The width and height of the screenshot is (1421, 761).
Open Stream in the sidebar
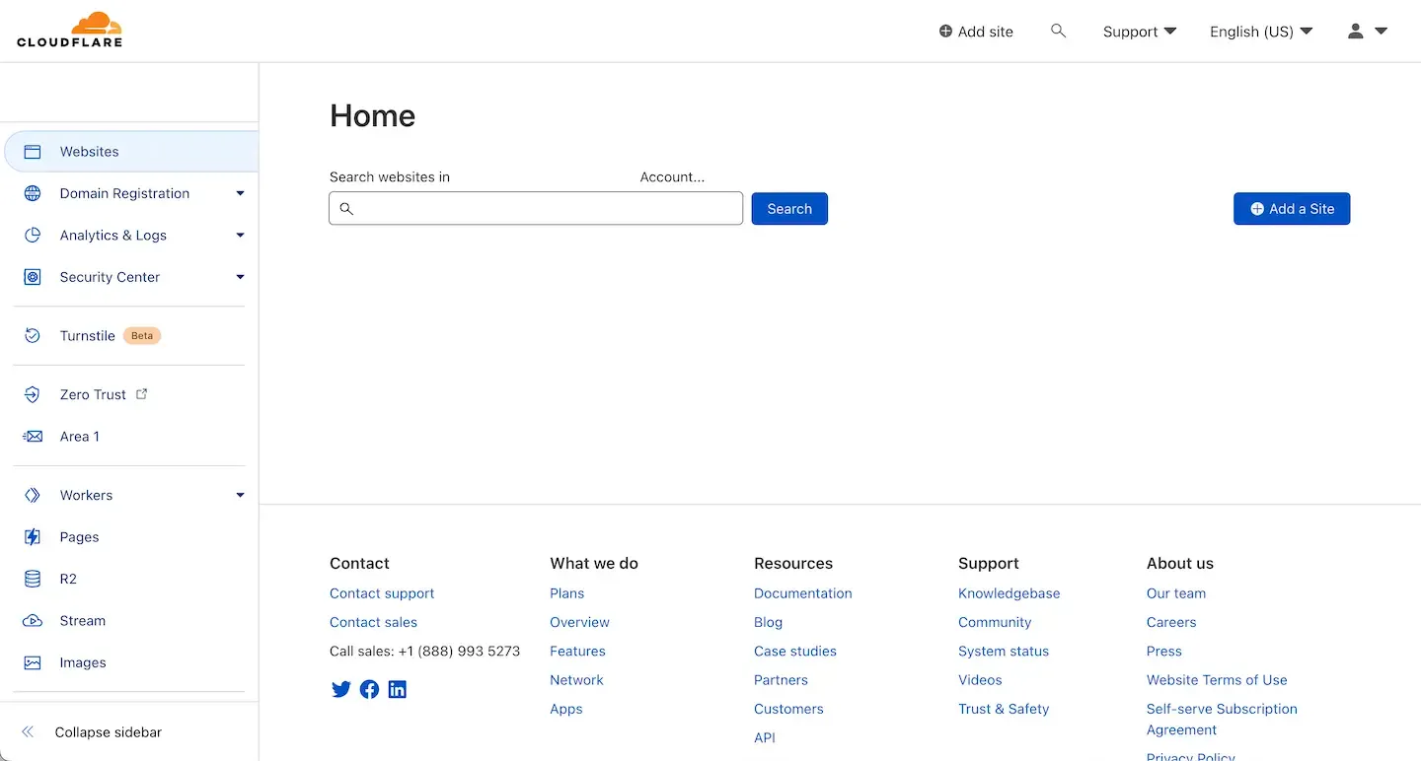tap(83, 621)
